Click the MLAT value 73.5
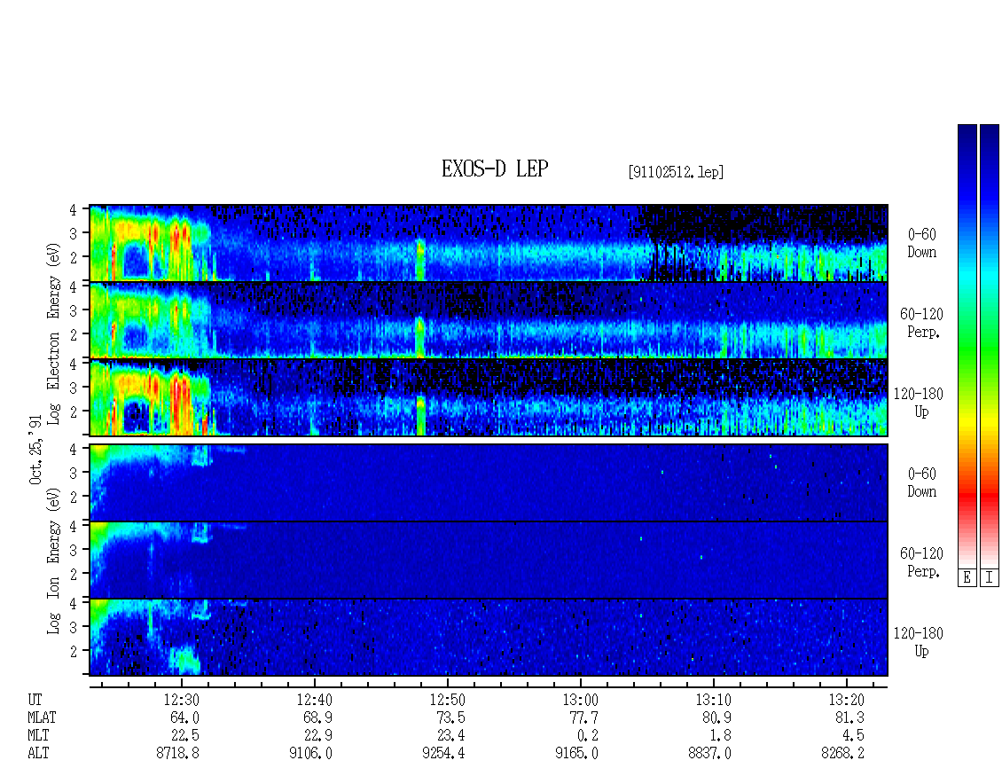The image size is (1002, 776). click(x=450, y=717)
